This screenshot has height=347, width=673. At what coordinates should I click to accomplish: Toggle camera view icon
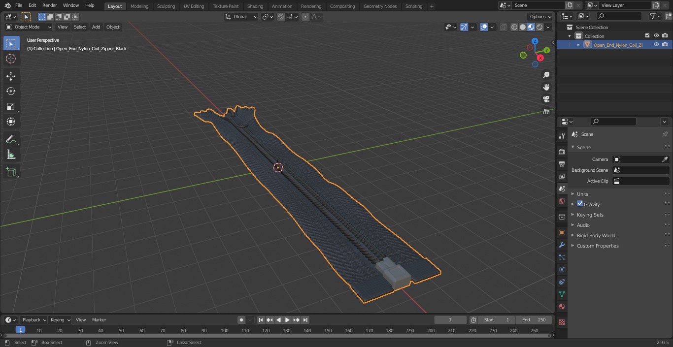click(x=546, y=99)
